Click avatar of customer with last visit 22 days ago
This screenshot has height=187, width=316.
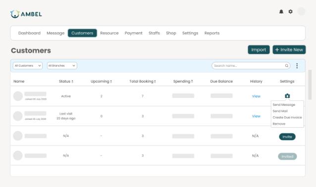click(x=18, y=116)
